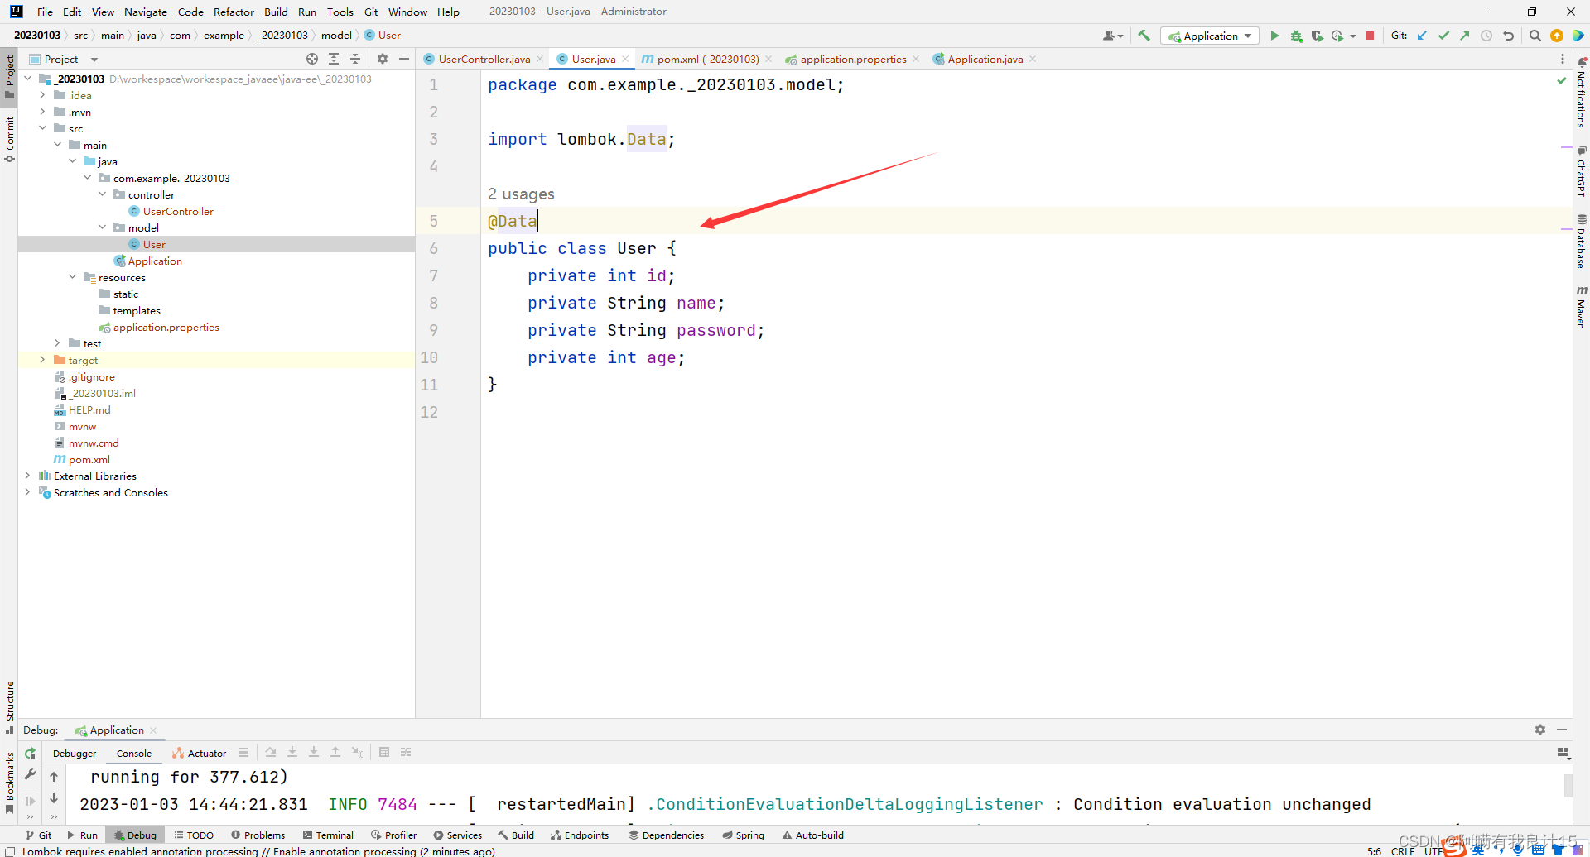
Task: Click the console vertical scrollbar
Action: click(x=1568, y=786)
